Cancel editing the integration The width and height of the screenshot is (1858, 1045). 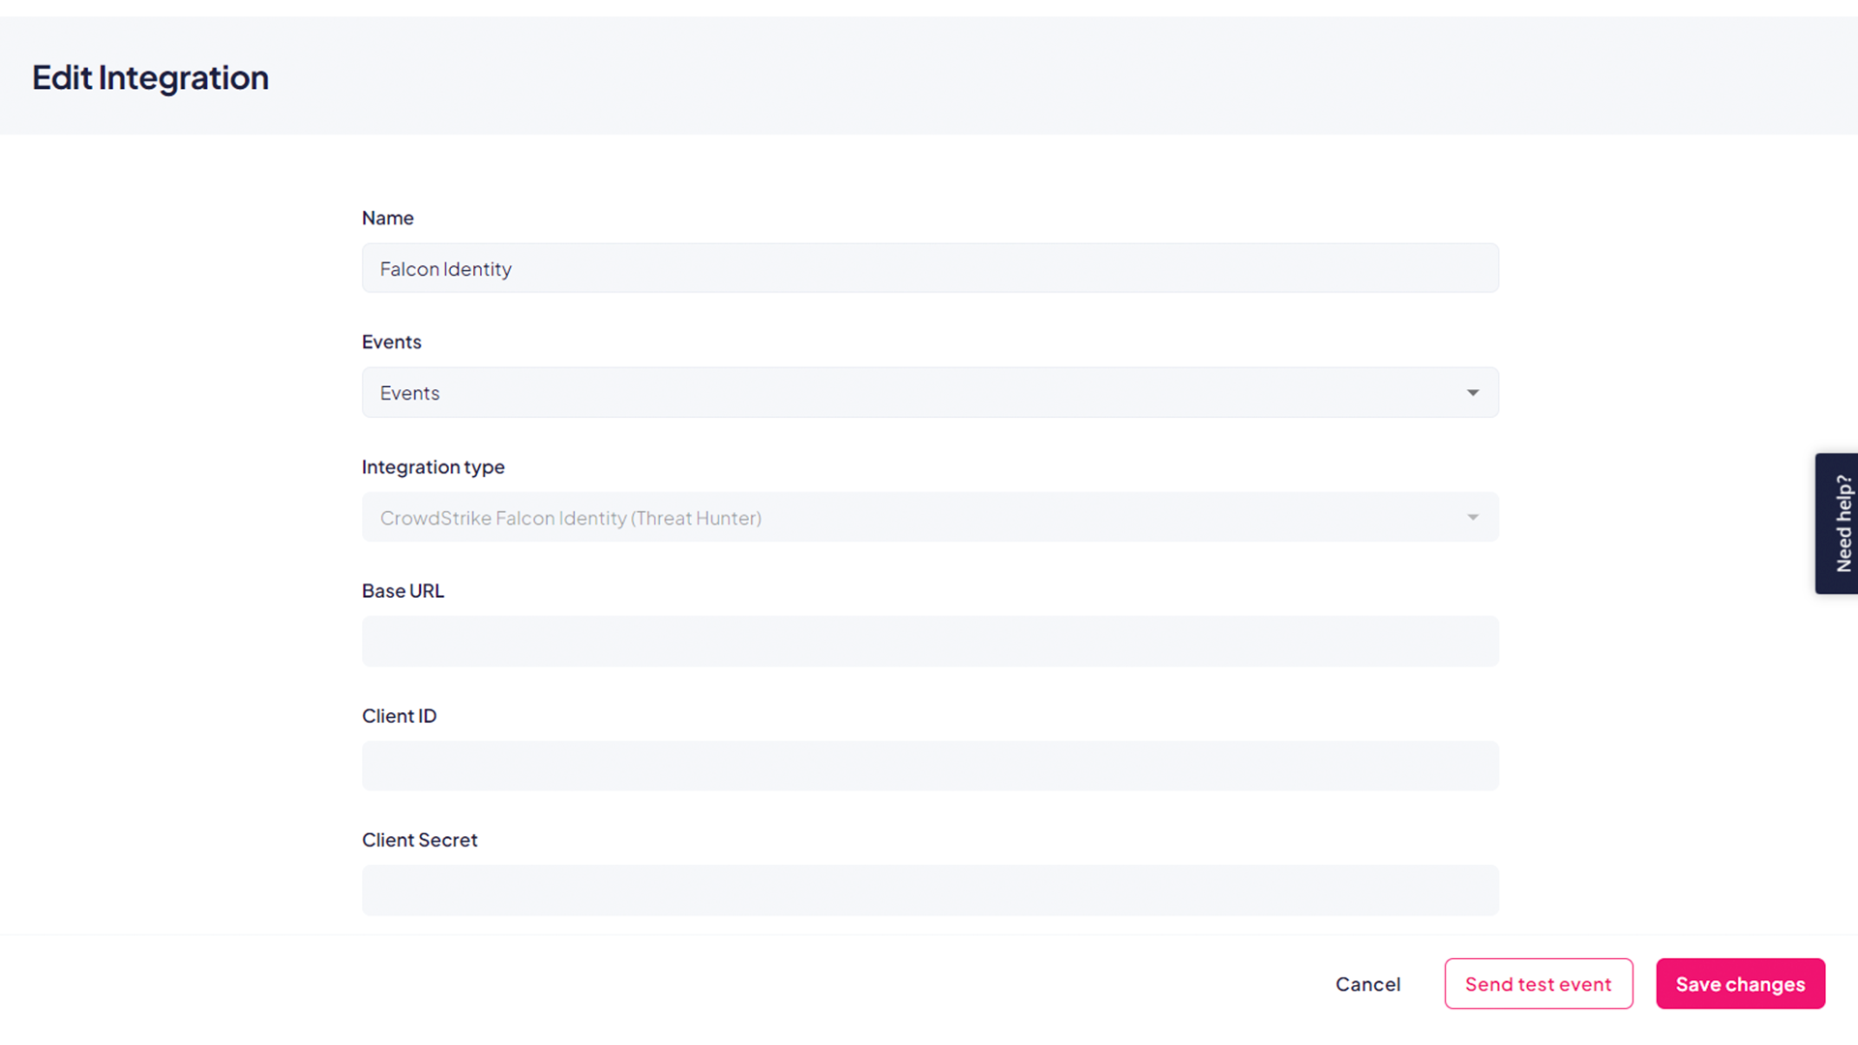[x=1367, y=984]
